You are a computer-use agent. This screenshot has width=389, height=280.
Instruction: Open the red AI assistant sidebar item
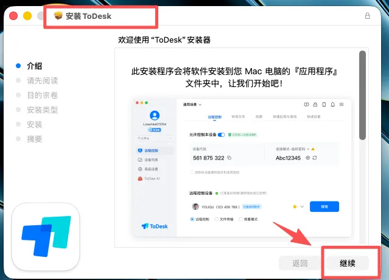(155, 178)
